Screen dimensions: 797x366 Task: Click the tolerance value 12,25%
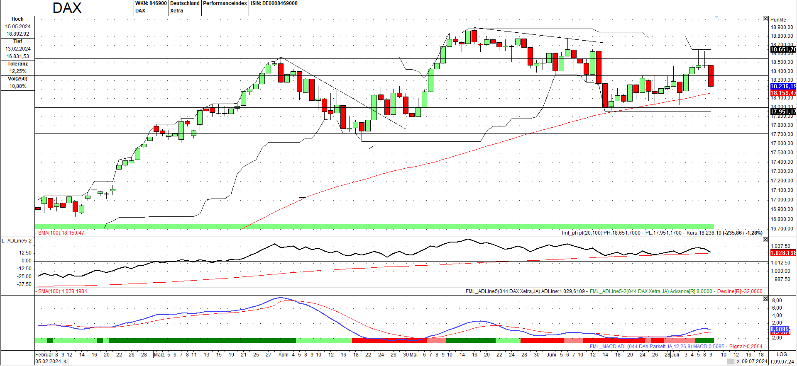(x=18, y=71)
